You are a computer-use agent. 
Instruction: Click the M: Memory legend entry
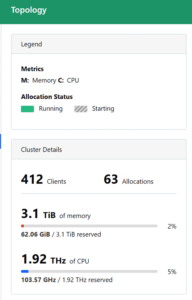coord(39,80)
